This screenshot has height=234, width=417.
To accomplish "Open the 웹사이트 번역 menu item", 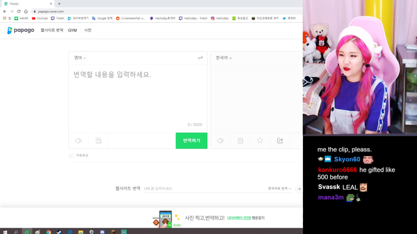I will coord(52,31).
